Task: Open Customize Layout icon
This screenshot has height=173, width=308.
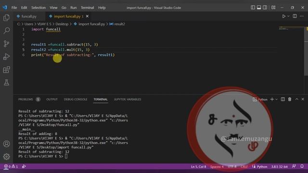Action: click(x=273, y=8)
